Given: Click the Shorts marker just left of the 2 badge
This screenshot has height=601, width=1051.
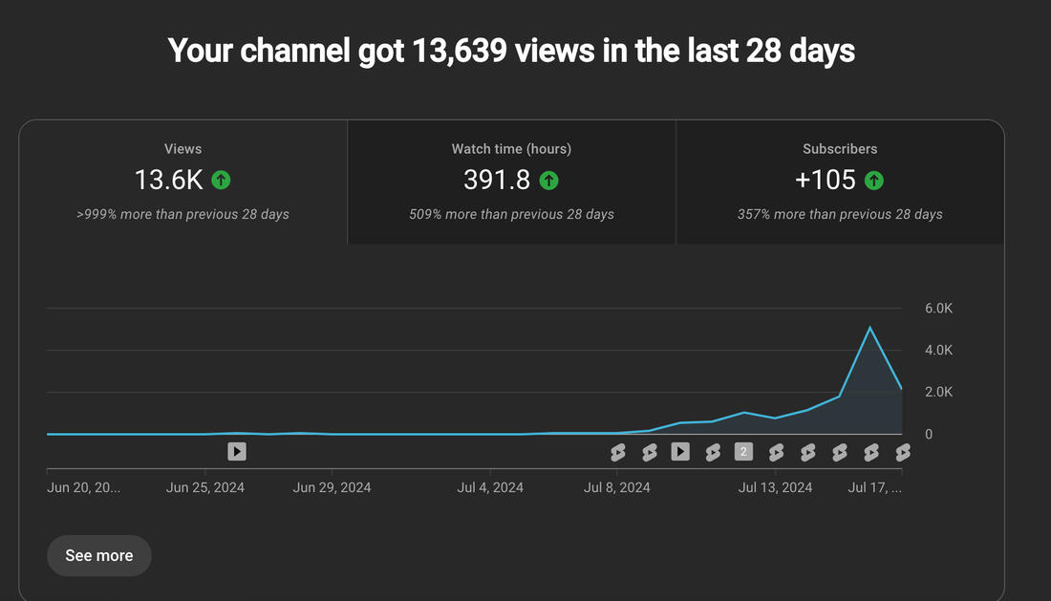Looking at the screenshot, I should 713,452.
